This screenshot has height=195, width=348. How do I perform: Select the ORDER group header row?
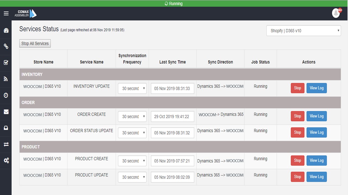(x=180, y=102)
